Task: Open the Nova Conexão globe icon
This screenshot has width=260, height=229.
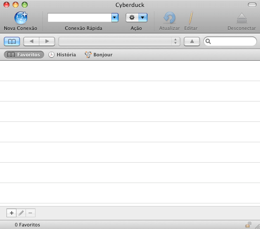Action: tap(21, 18)
